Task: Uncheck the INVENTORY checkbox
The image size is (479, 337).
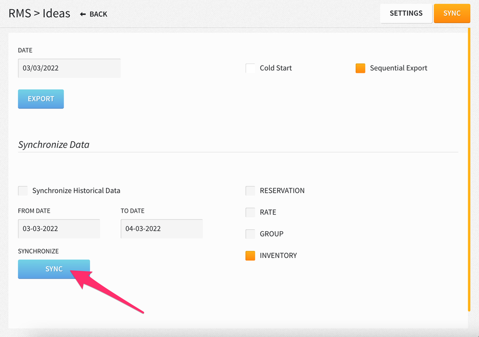Action: click(250, 256)
